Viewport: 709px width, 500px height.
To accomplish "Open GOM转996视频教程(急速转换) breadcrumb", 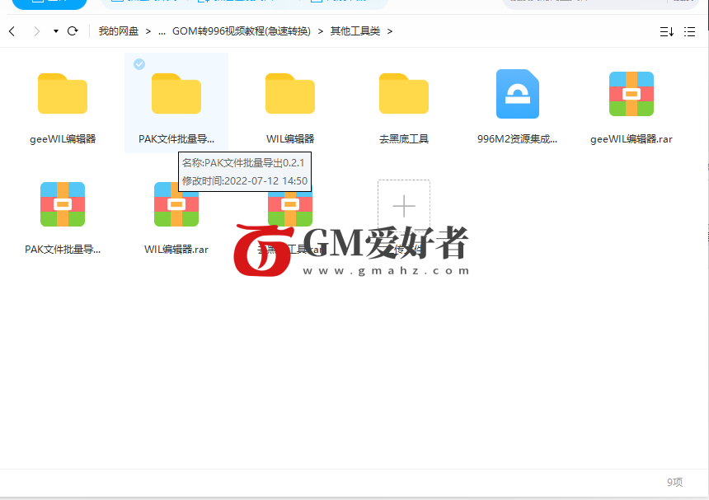I will pyautogui.click(x=242, y=31).
